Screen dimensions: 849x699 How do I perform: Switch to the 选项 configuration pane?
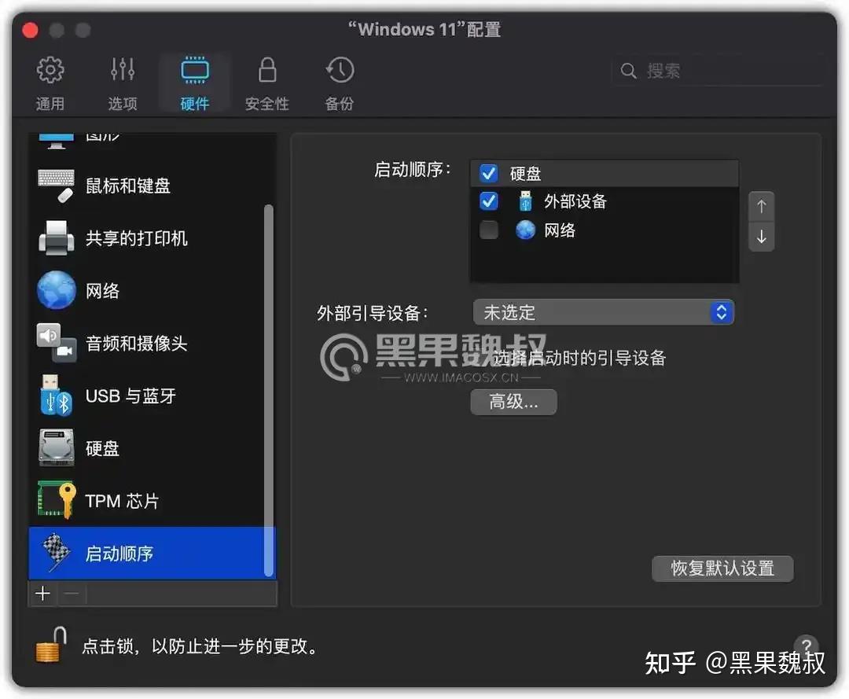(x=123, y=81)
